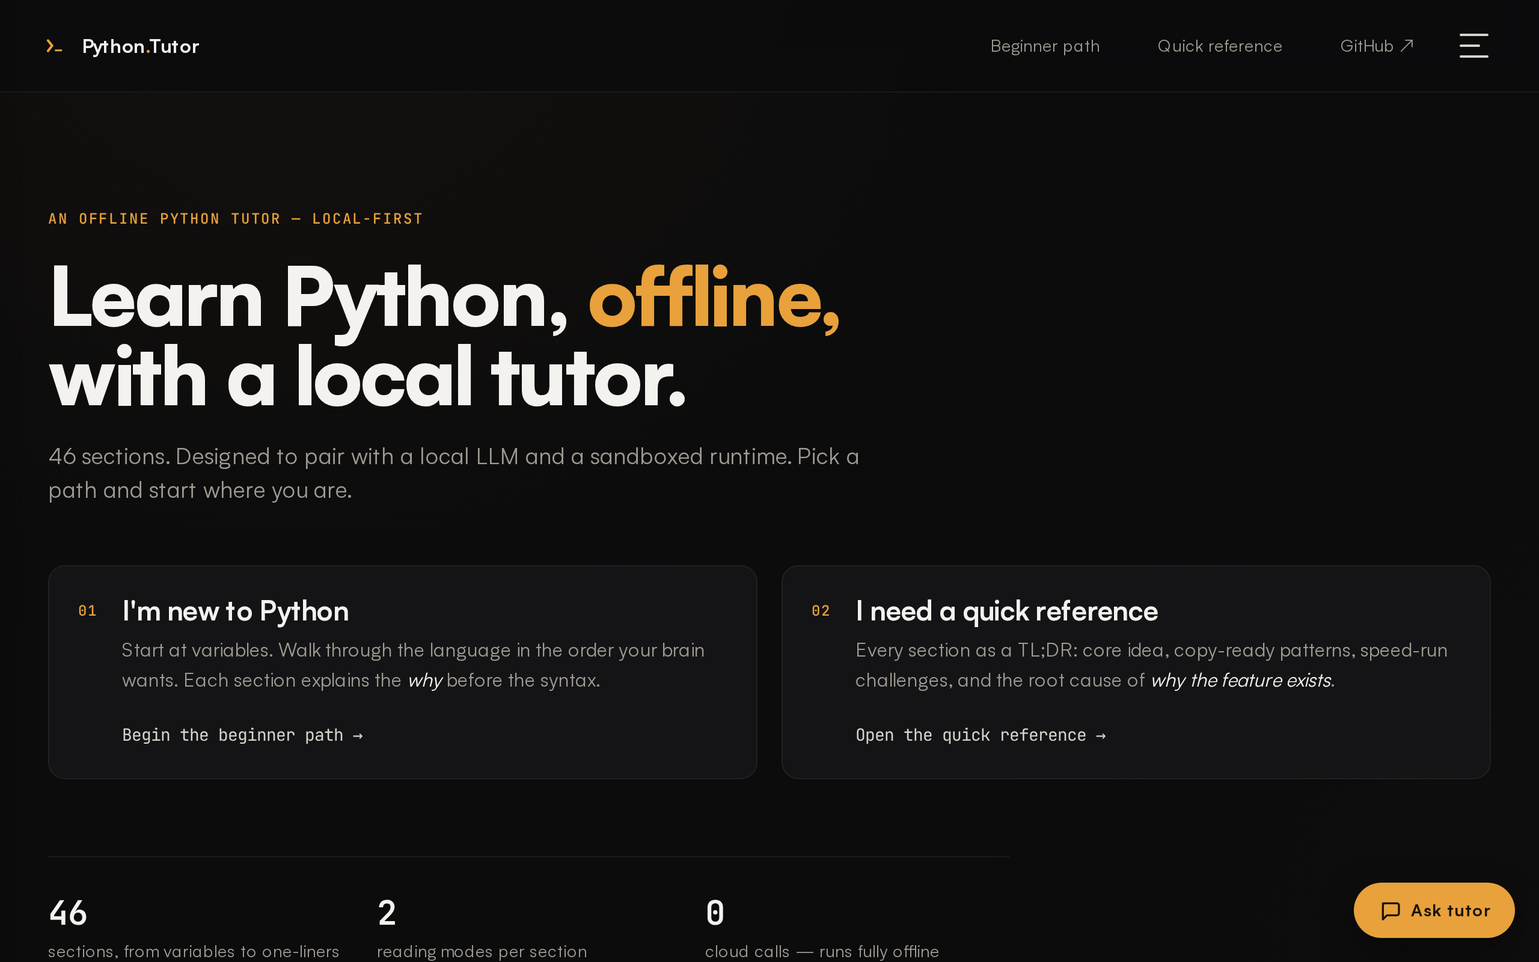Click the "0" cloud calls statistic
The height and width of the screenshot is (962, 1539).
point(715,912)
